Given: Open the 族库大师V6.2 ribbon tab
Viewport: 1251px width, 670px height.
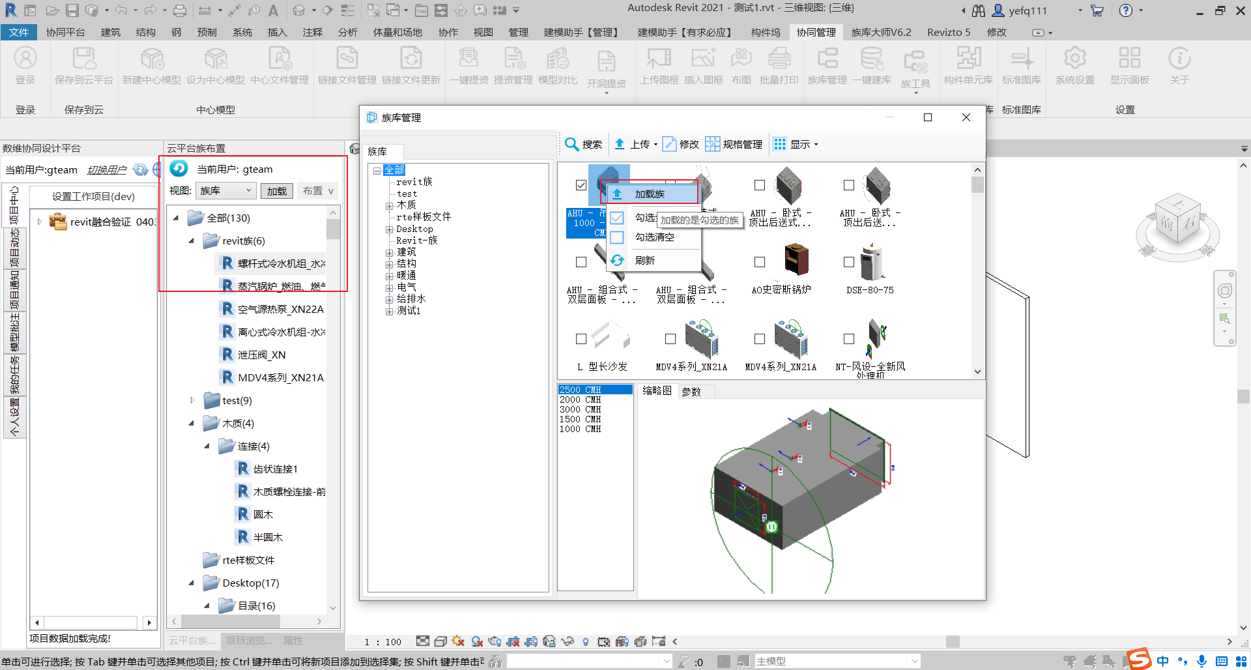Looking at the screenshot, I should 881,32.
